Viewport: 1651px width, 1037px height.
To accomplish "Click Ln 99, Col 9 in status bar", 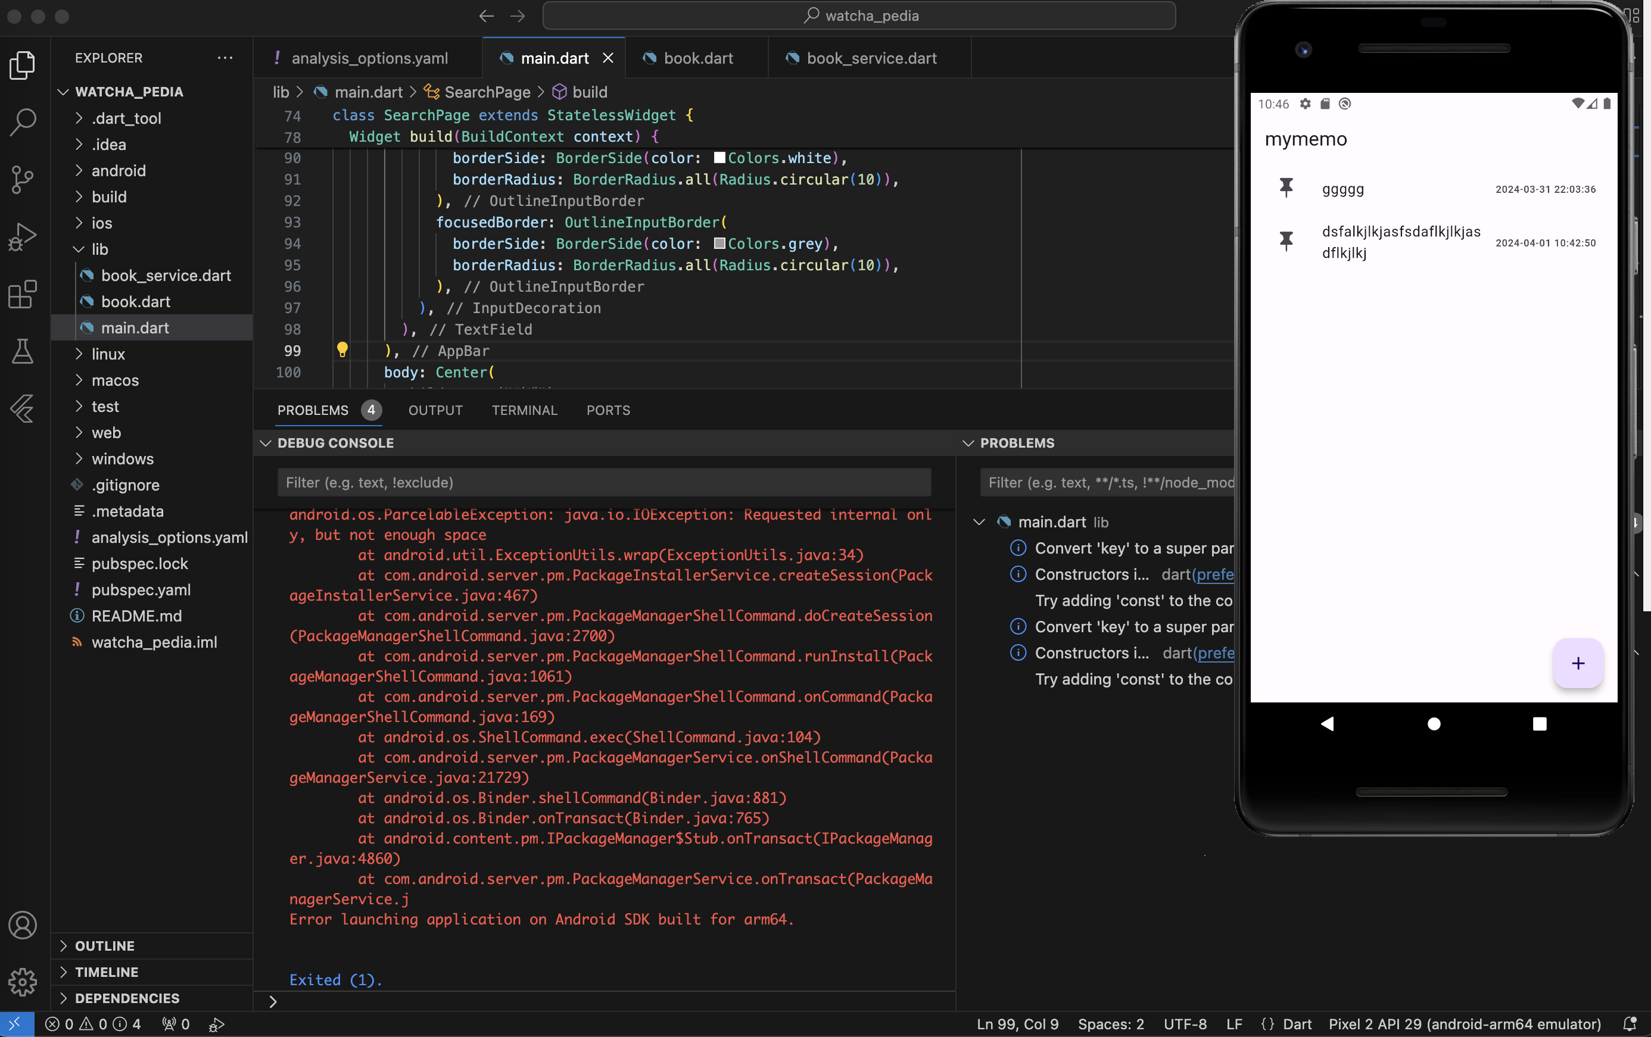I will pyautogui.click(x=1017, y=1024).
